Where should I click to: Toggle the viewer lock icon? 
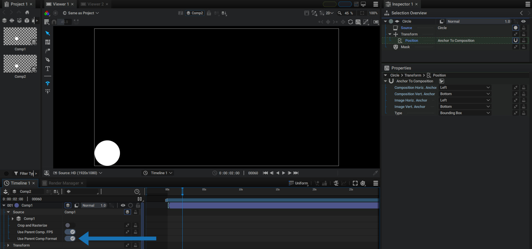[209, 13]
